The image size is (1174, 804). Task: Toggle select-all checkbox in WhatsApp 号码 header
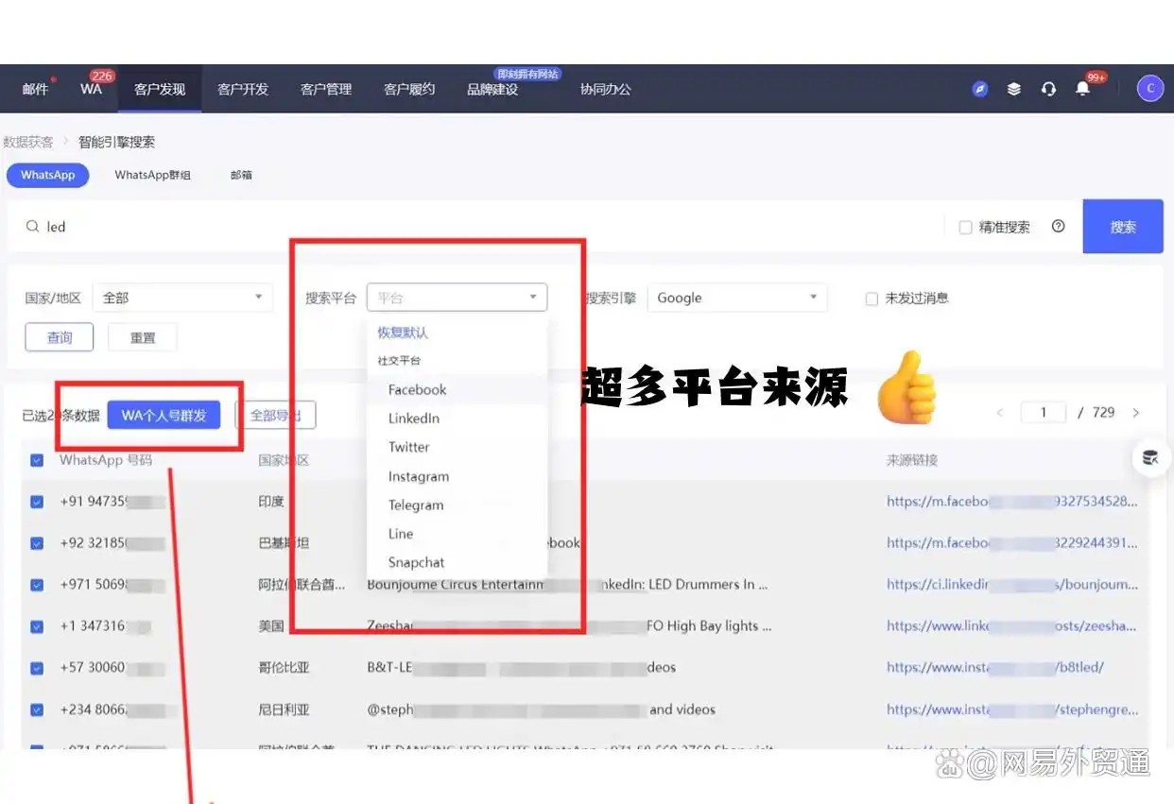pyautogui.click(x=37, y=460)
